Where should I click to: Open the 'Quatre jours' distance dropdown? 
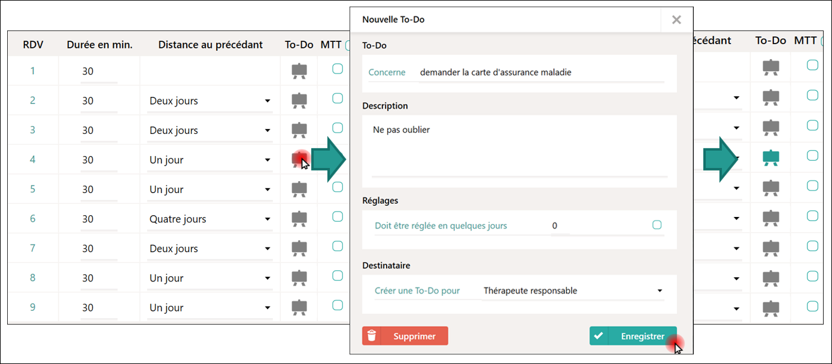coord(209,219)
